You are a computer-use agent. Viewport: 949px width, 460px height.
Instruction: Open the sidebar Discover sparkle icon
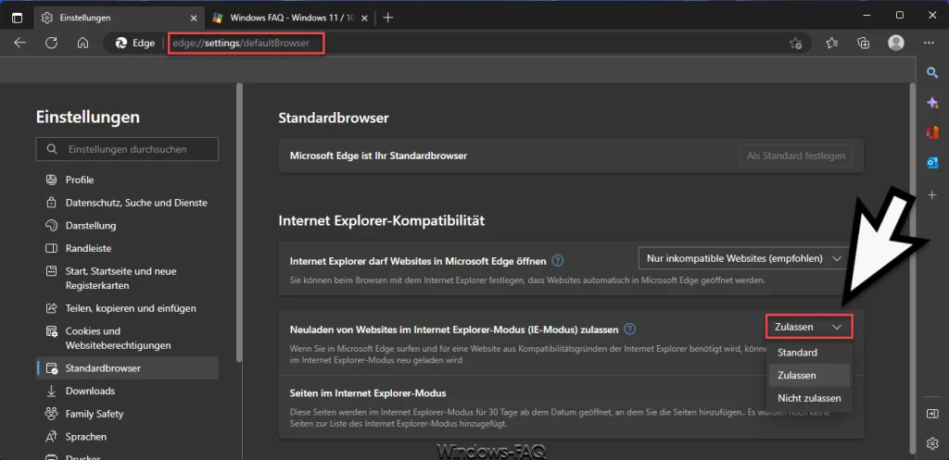point(932,103)
